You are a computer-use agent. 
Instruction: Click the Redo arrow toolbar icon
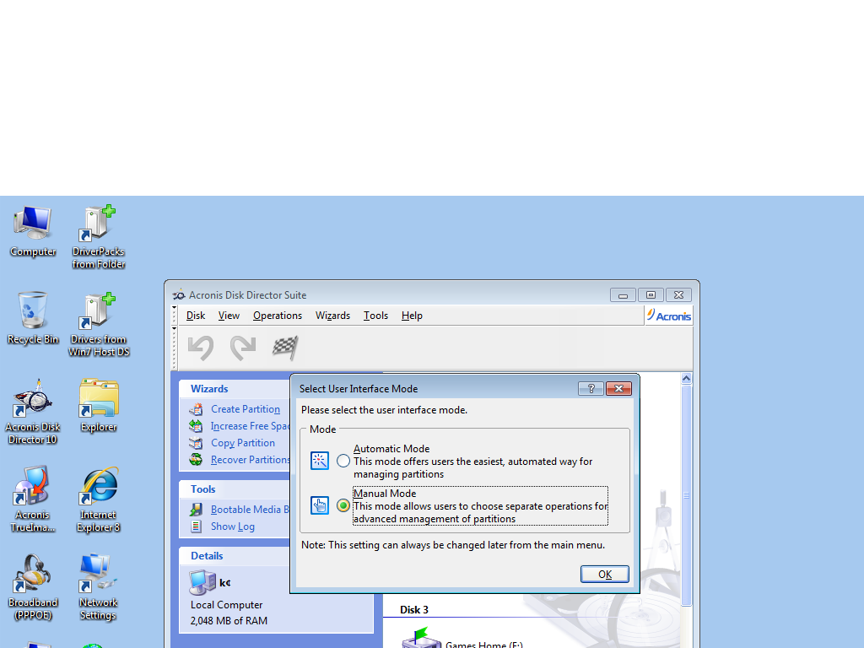[x=243, y=348]
